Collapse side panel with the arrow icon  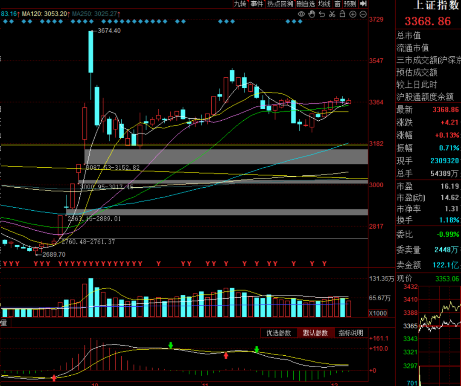pos(363,4)
